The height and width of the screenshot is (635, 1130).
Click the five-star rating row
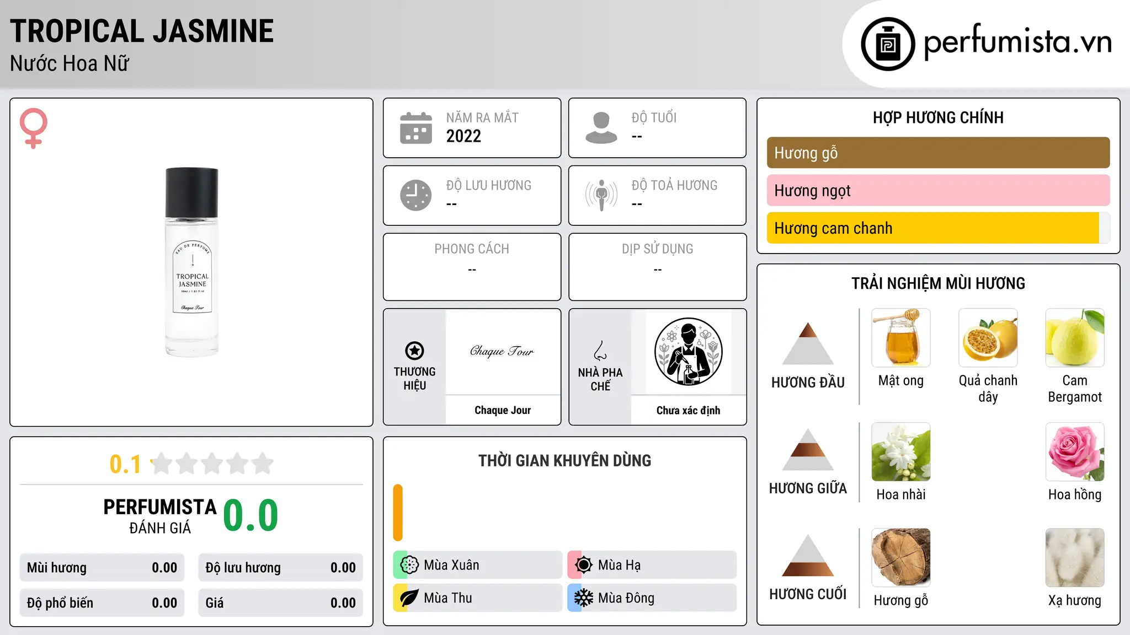click(212, 464)
